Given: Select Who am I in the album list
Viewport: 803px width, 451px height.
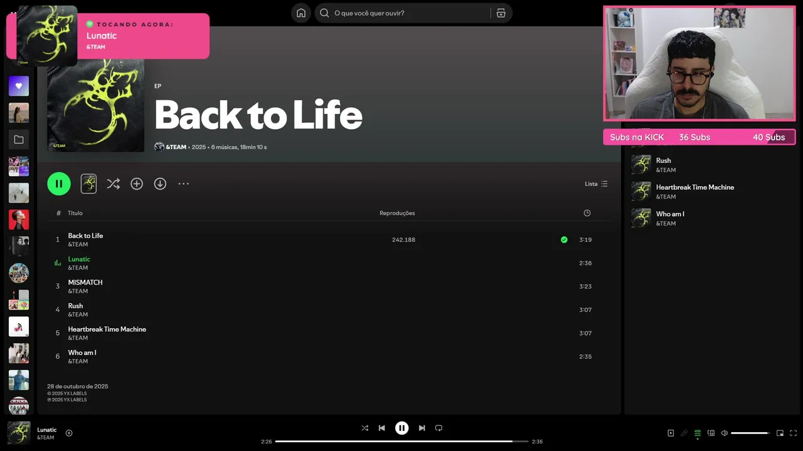Looking at the screenshot, I should (329, 356).
